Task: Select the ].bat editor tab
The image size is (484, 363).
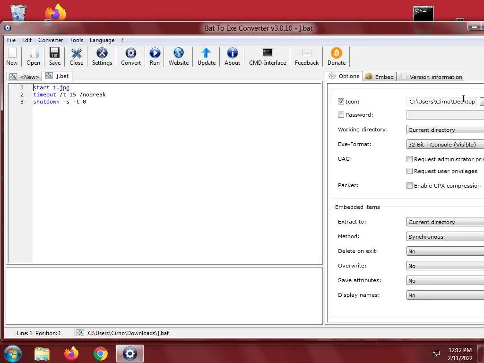Action: click(x=57, y=76)
